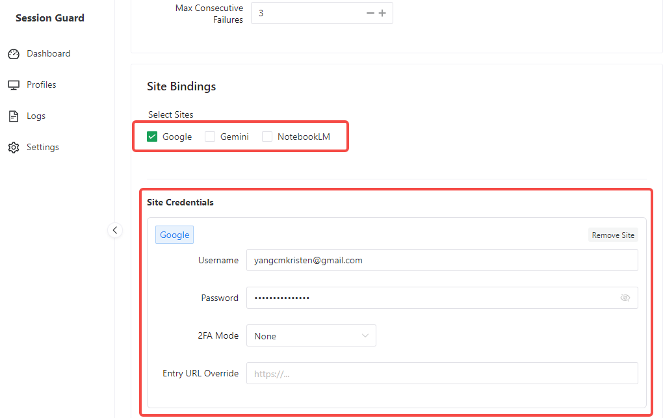
Task: Click the Remove Site button
Action: 612,235
